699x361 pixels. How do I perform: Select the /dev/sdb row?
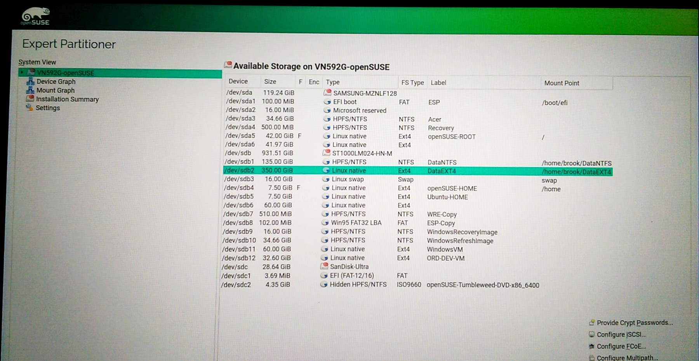coord(418,153)
